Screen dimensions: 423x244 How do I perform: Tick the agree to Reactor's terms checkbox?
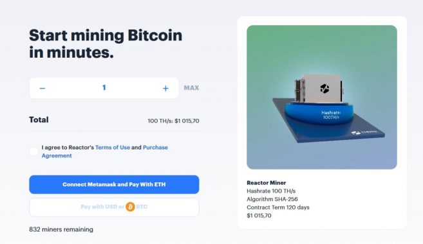[33, 152]
